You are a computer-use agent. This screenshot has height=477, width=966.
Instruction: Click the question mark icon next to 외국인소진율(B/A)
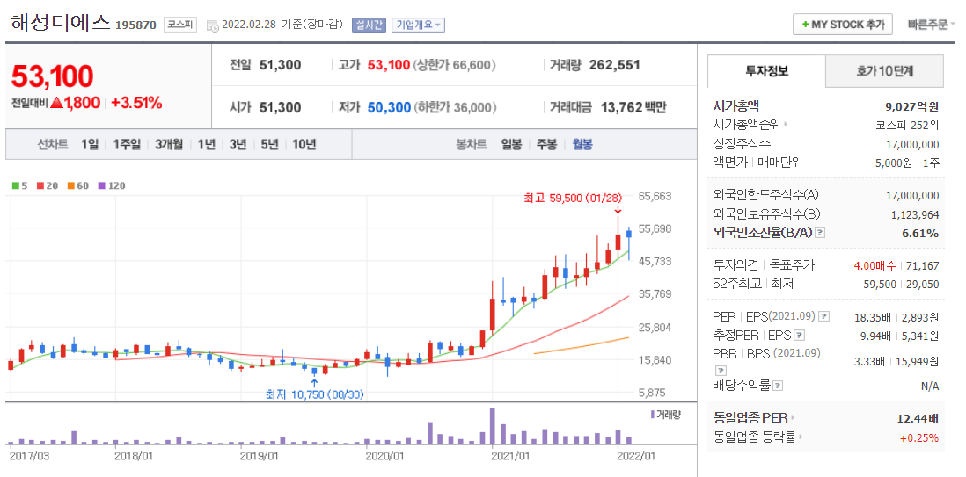pyautogui.click(x=819, y=233)
